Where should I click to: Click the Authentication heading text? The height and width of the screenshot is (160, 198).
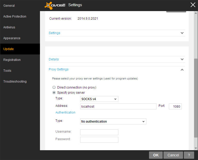(65, 113)
